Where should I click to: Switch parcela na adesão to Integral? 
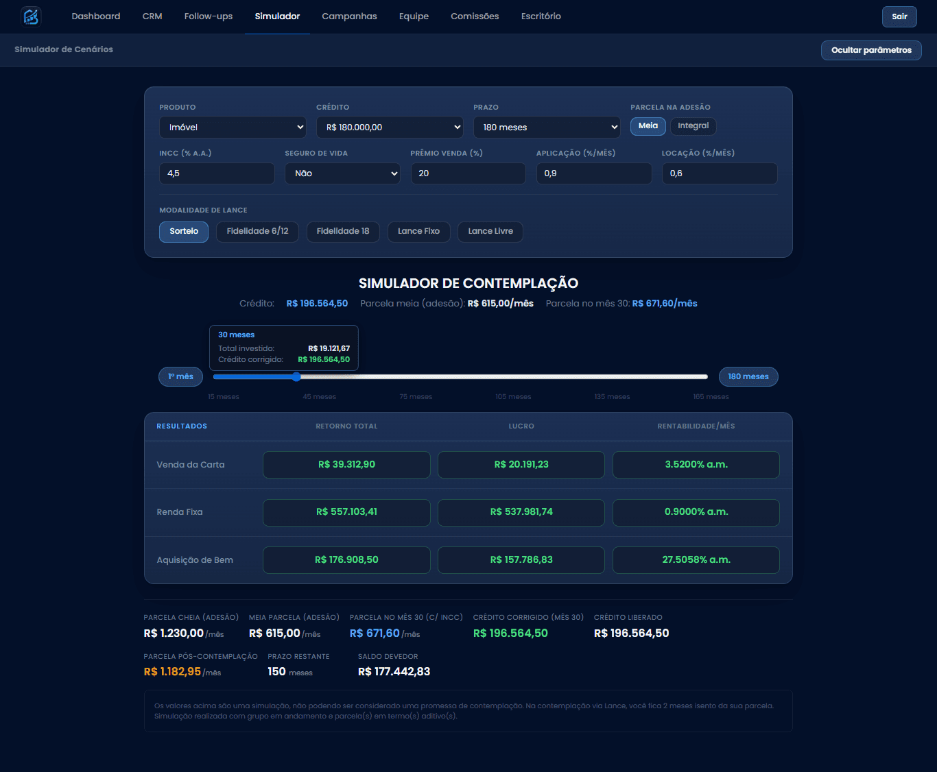[693, 126]
